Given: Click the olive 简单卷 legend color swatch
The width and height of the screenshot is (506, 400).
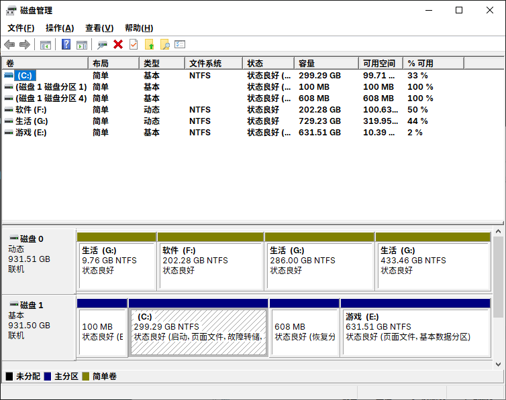Looking at the screenshot, I should (x=85, y=376).
